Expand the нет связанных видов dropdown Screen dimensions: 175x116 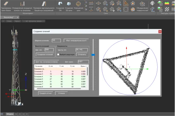[x=33, y=21]
